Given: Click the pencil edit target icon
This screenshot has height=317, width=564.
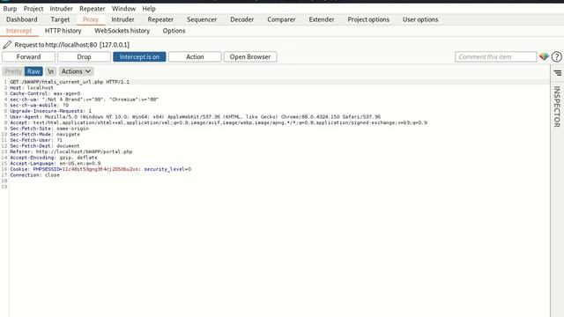Looking at the screenshot, I should (7, 45).
